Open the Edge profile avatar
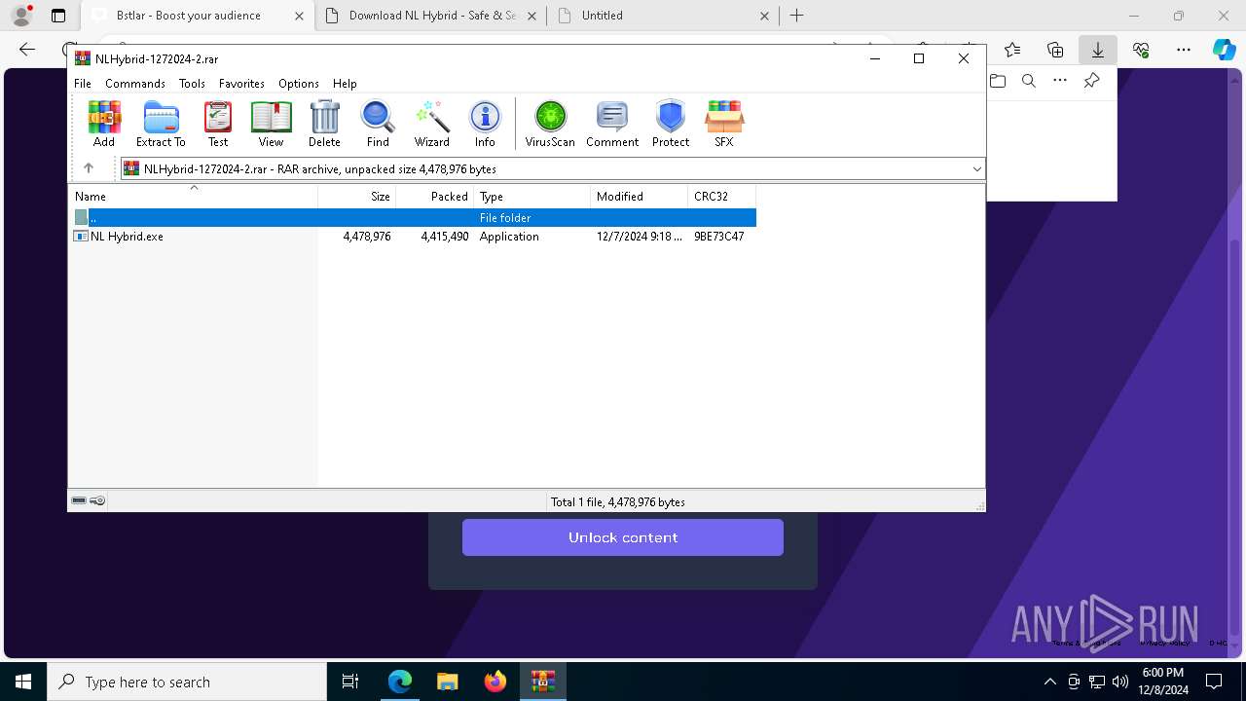Image resolution: width=1246 pixels, height=701 pixels. pyautogui.click(x=21, y=16)
